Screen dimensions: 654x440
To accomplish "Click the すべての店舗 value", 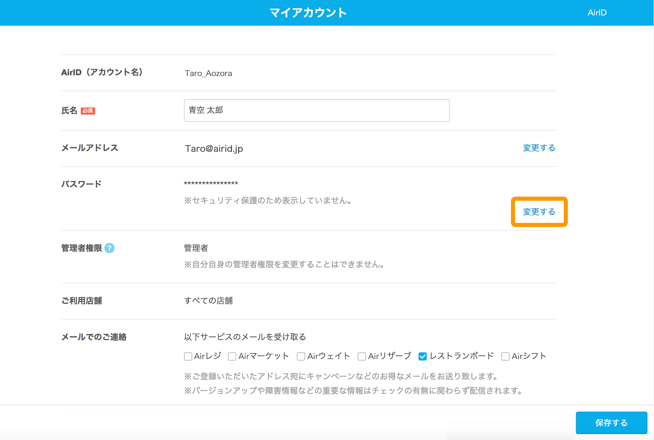I will [208, 301].
